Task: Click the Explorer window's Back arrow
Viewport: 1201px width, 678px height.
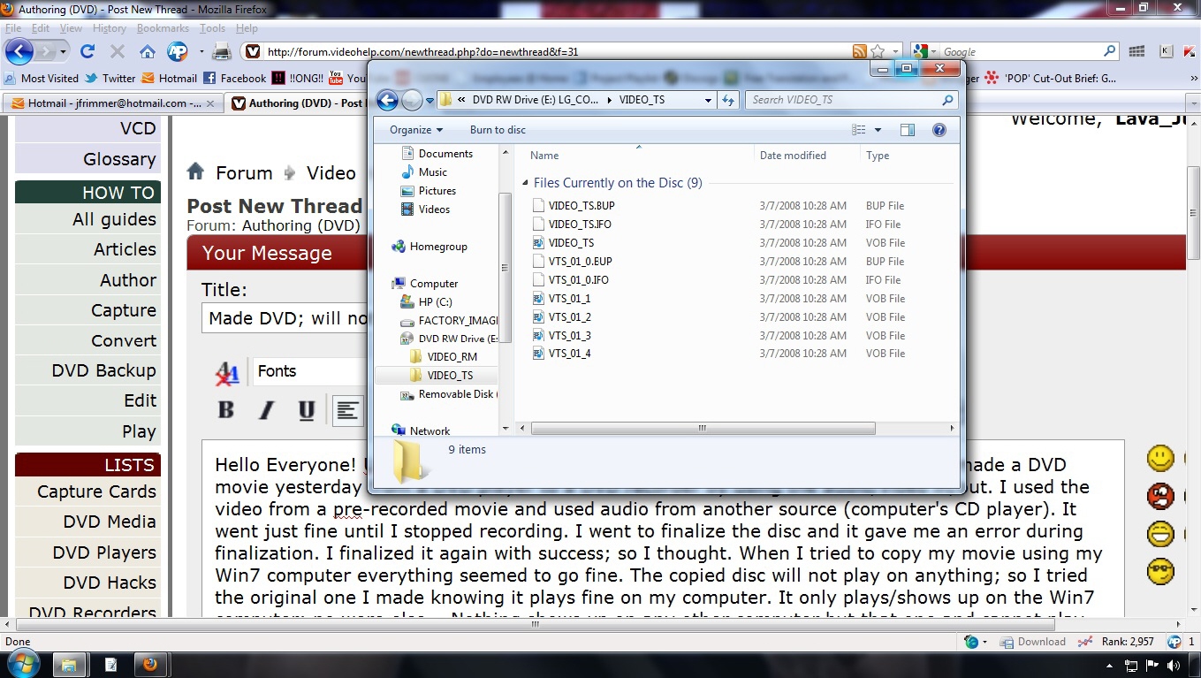Action: coord(387,100)
